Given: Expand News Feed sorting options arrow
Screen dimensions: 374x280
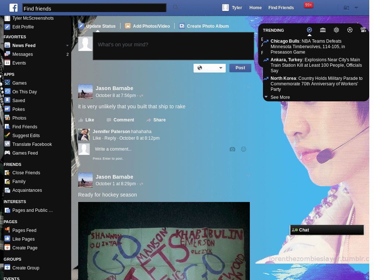Looking at the screenshot, I should pyautogui.click(x=67, y=46).
